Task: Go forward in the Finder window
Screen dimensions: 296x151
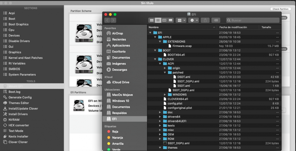Action: 113,20
